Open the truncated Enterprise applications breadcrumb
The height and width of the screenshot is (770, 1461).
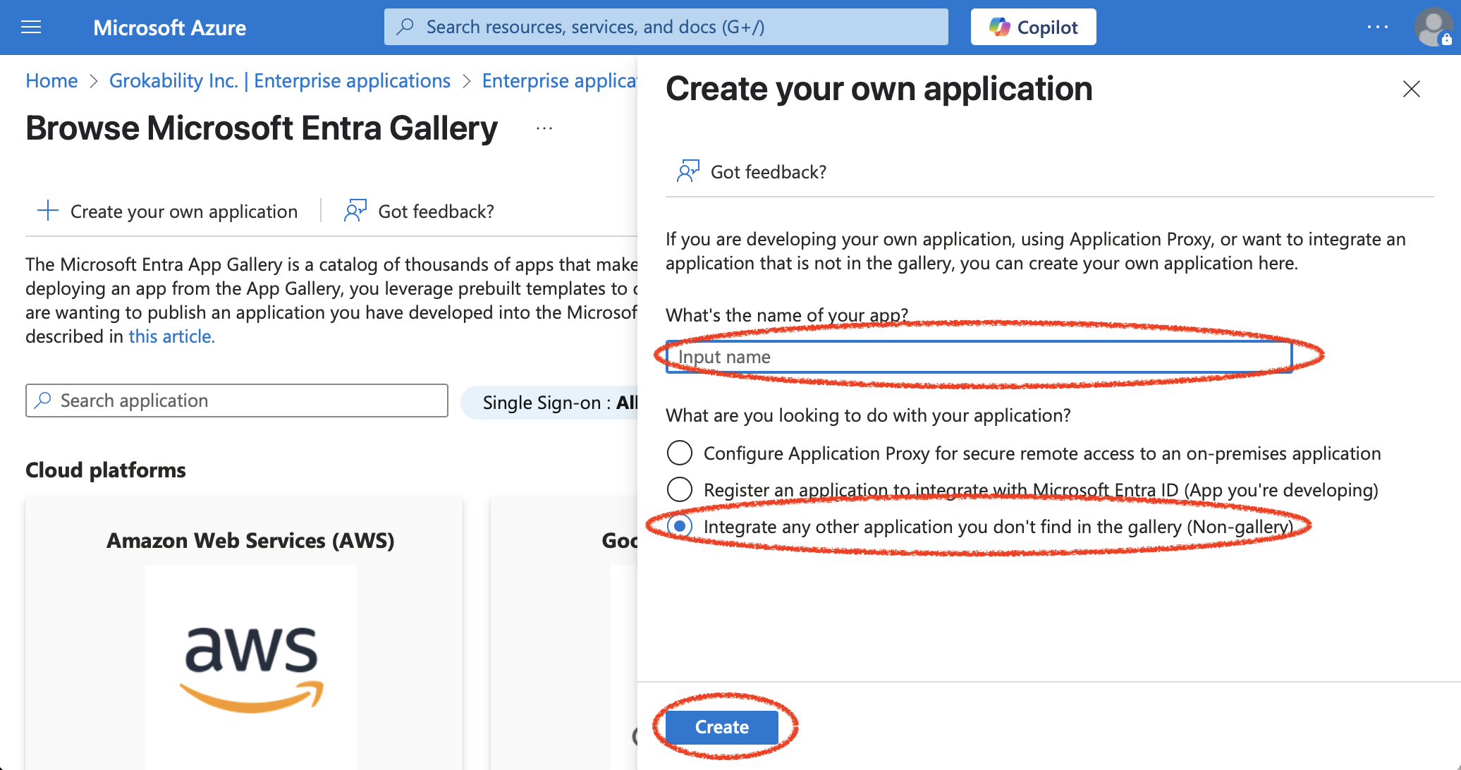[559, 81]
